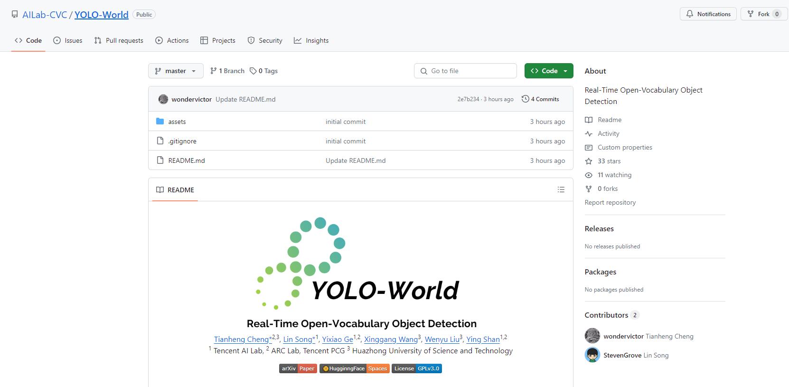
Task: Open Wenyu Liu author link
Action: point(442,339)
